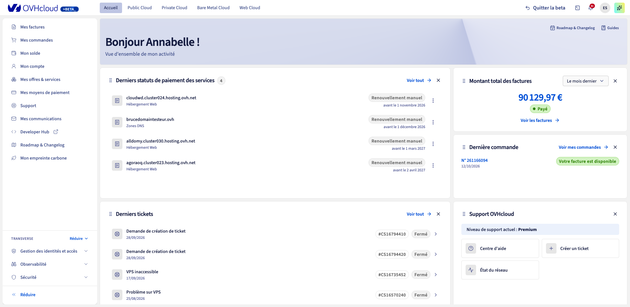Open order N° 261166094
Viewport: 630px width, 307px height.
click(x=474, y=160)
